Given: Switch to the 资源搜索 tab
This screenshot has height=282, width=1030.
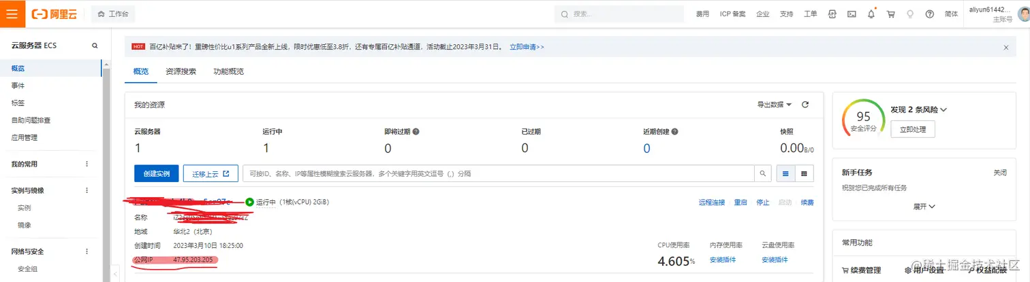Looking at the screenshot, I should point(181,71).
